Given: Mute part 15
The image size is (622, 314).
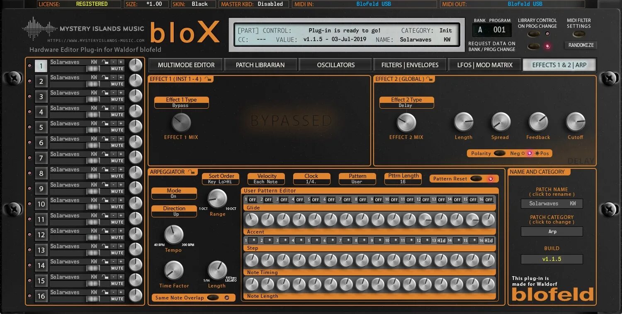Looking at the screenshot, I should 117,284.
